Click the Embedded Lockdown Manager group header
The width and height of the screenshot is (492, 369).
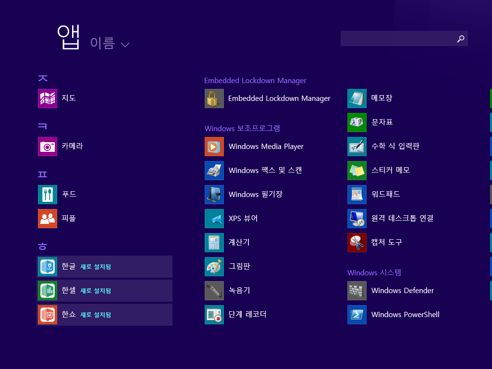pos(255,81)
